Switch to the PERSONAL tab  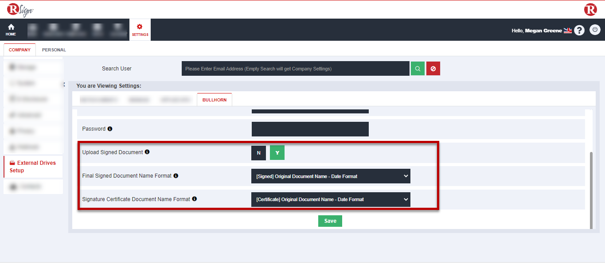(53, 50)
